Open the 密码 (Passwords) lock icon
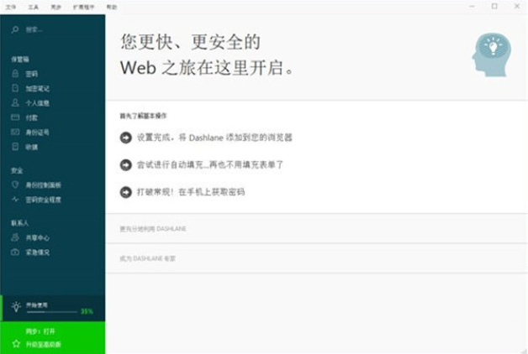528x354 pixels. tap(15, 74)
